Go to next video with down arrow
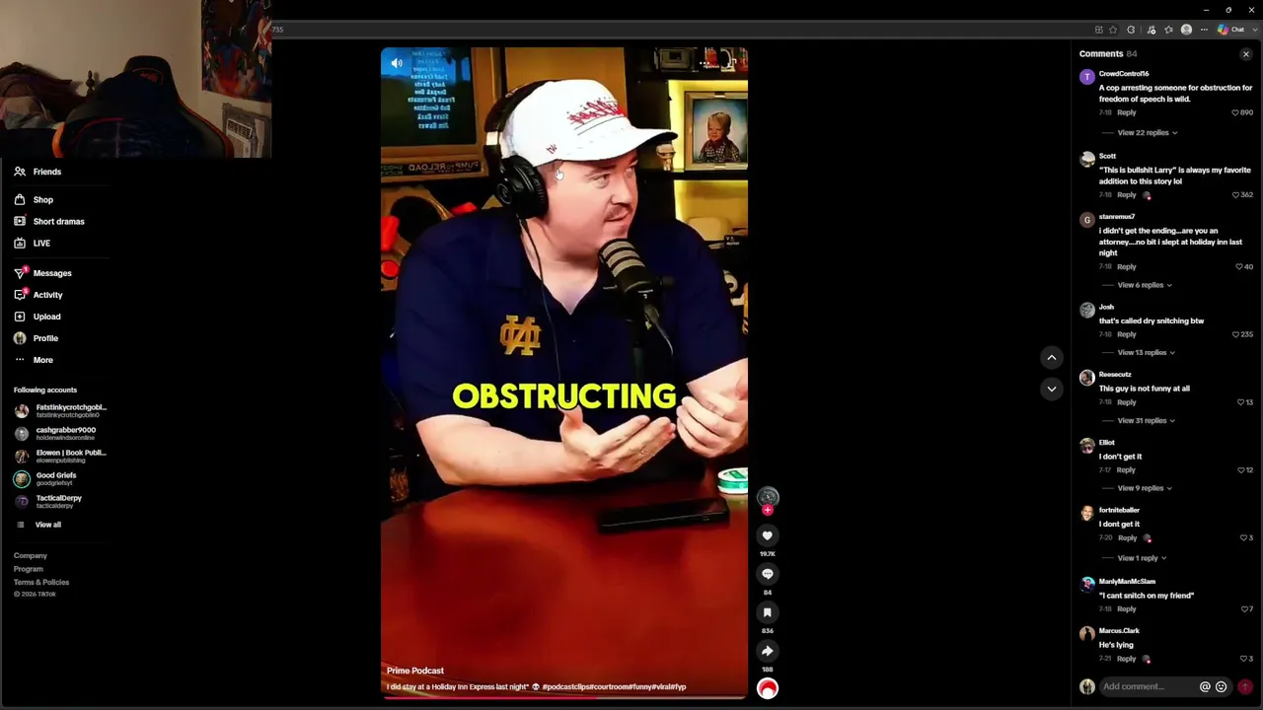The height and width of the screenshot is (710, 1263). click(1052, 389)
